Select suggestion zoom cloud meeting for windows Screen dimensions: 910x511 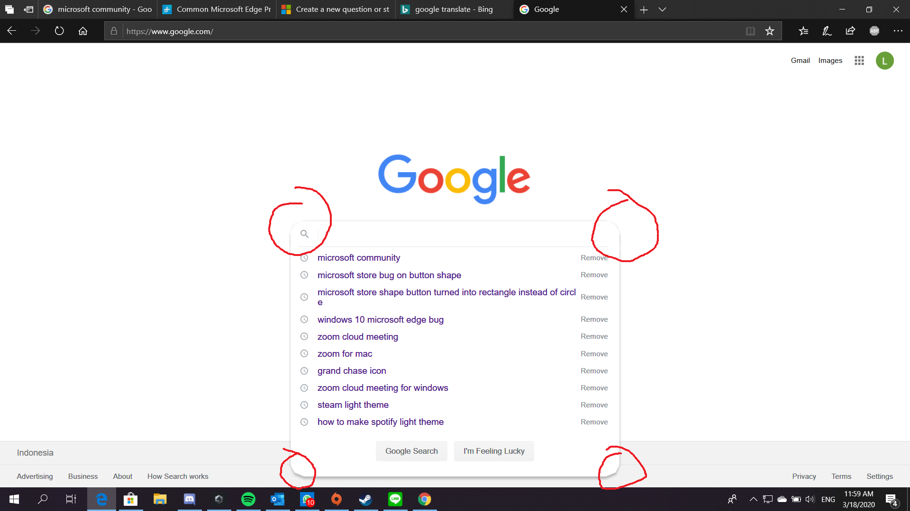tap(382, 388)
